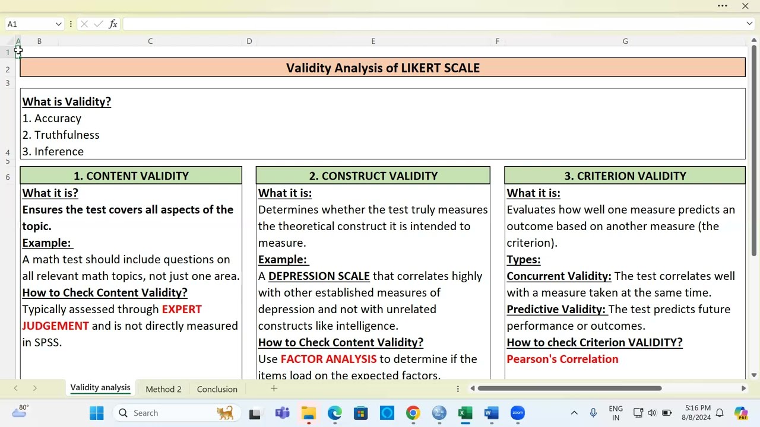
Task: Show hidden tray icons chevron
Action: click(x=574, y=413)
